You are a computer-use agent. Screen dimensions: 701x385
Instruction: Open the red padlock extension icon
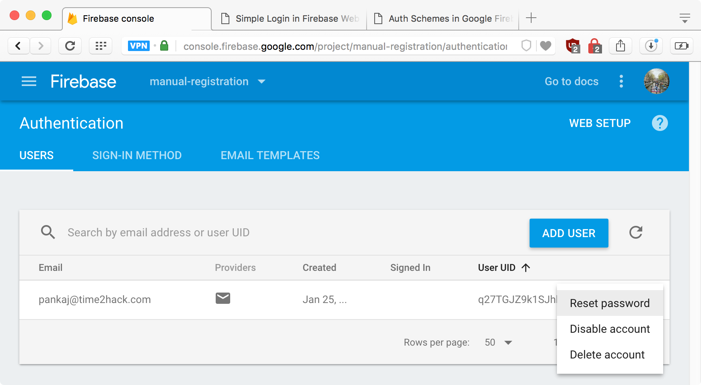coord(595,46)
